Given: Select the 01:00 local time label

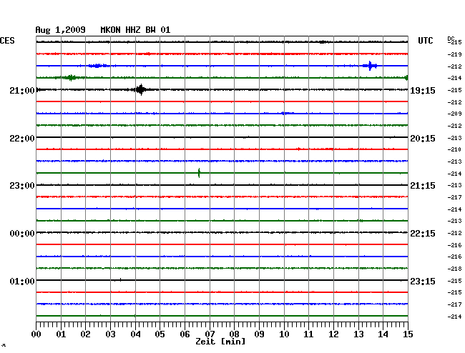Looking at the screenshot, I should tap(22, 281).
